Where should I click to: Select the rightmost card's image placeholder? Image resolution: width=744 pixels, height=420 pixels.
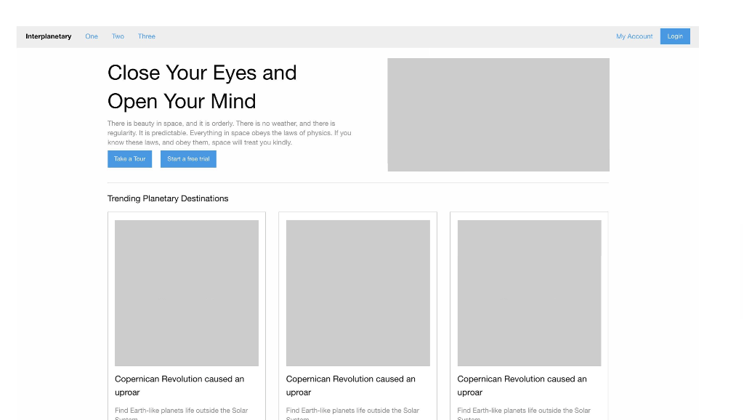(529, 293)
